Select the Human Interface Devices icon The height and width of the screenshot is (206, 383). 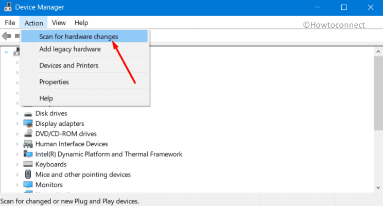coord(28,144)
